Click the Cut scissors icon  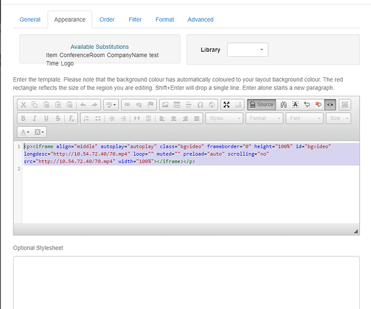[23, 104]
